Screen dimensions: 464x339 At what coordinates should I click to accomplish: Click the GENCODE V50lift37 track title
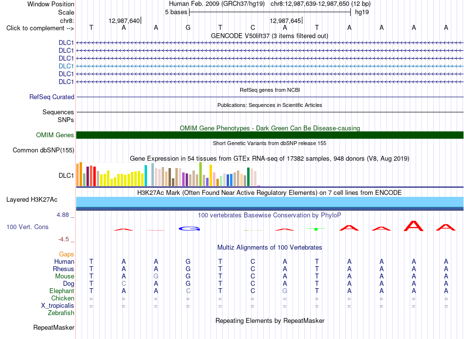(x=269, y=36)
